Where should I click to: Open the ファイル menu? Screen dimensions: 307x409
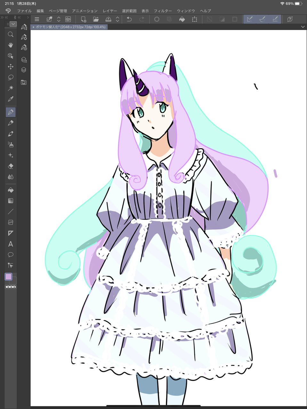[24, 11]
